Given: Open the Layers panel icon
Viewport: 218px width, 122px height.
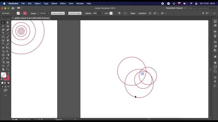Looking at the screenshot, I should coord(215,63).
